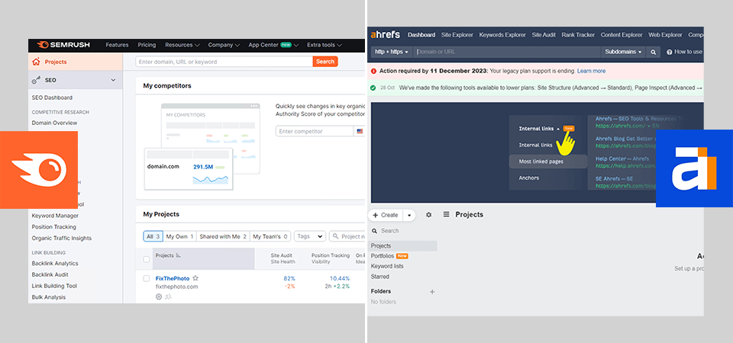
Task: Go to Ahrefs Dashboard menu item
Action: 421,35
